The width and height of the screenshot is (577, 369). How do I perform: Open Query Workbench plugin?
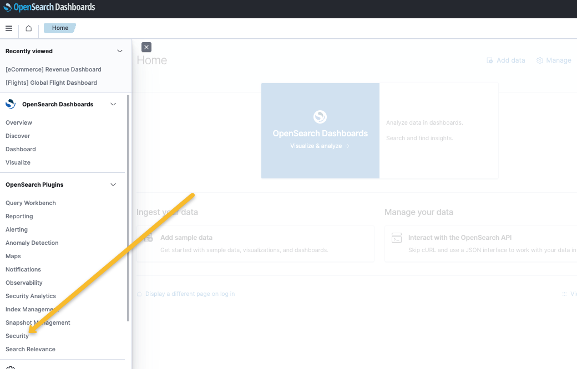coord(31,203)
